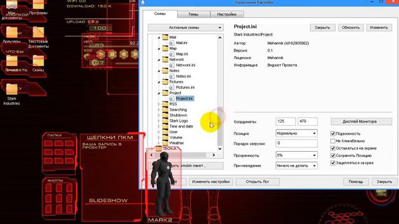Click the Map.ini file icon in the tree
Viewport: 399px width, 224px height.
[x=172, y=54]
